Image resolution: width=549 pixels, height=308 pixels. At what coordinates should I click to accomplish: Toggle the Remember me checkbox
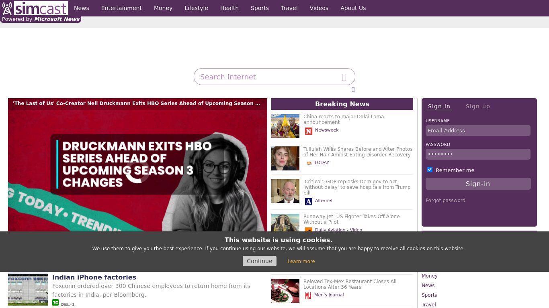[x=430, y=170]
